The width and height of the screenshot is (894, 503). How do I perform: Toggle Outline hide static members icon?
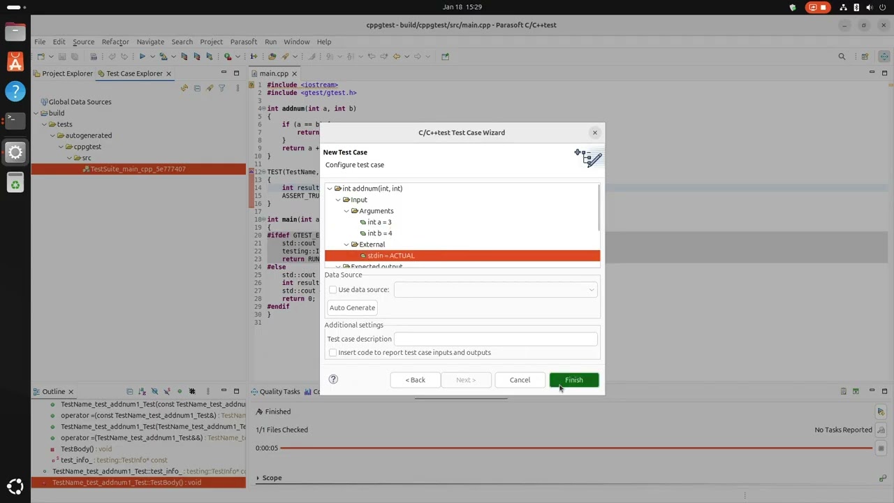click(x=167, y=392)
